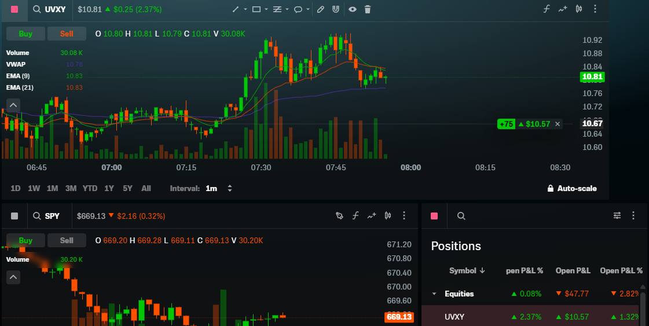
Task: Close the +75 position line marker
Action: (558, 124)
